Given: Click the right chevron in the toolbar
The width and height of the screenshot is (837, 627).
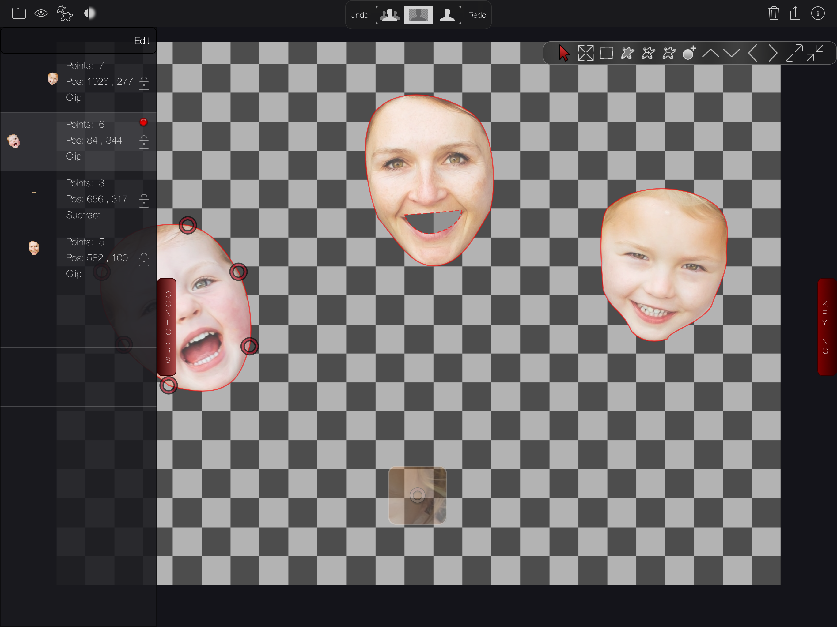Looking at the screenshot, I should (773, 53).
